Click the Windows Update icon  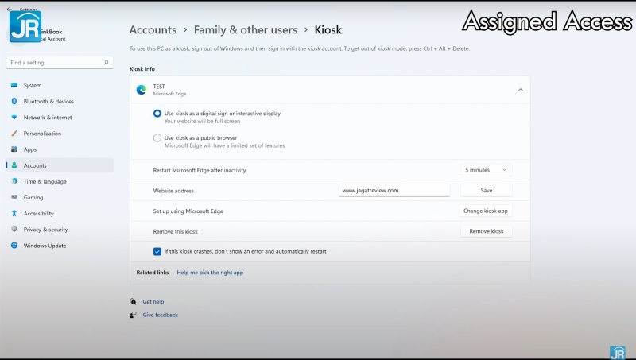tap(14, 246)
